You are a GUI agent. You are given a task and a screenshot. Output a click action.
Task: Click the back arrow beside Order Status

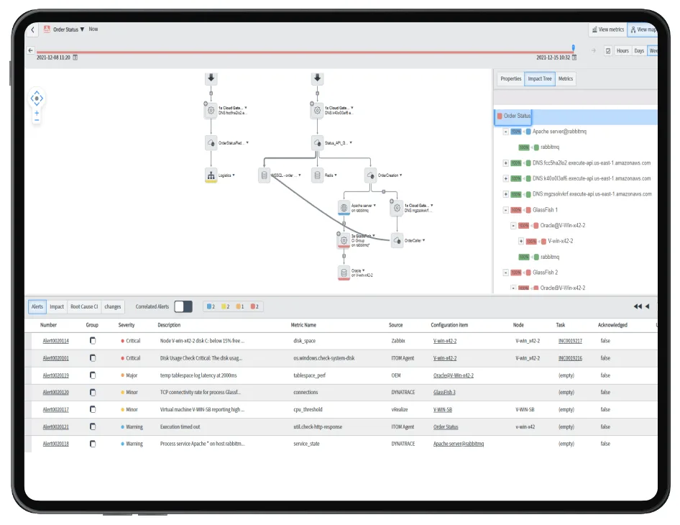33,29
